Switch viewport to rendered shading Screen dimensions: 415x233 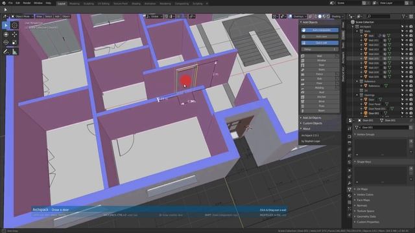328,16
